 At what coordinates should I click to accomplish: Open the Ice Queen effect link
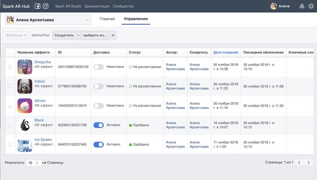click(43, 140)
